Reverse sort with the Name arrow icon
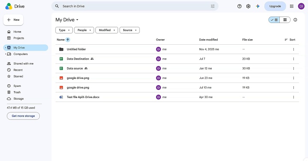Image resolution: width=308 pixels, height=161 pixels. point(68,40)
